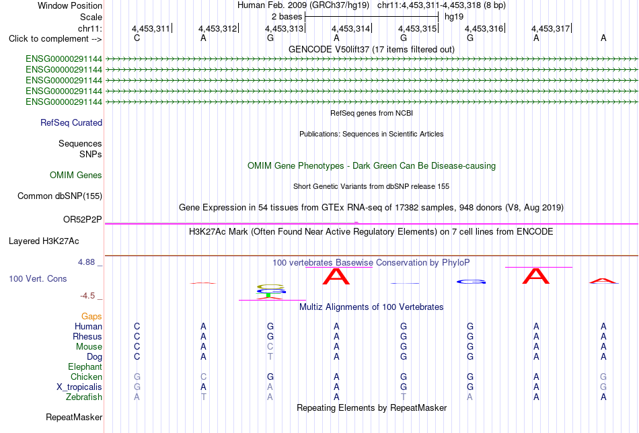639x433 pixels.
Task: Click the hg19 label beside scale bar
Action: [454, 17]
